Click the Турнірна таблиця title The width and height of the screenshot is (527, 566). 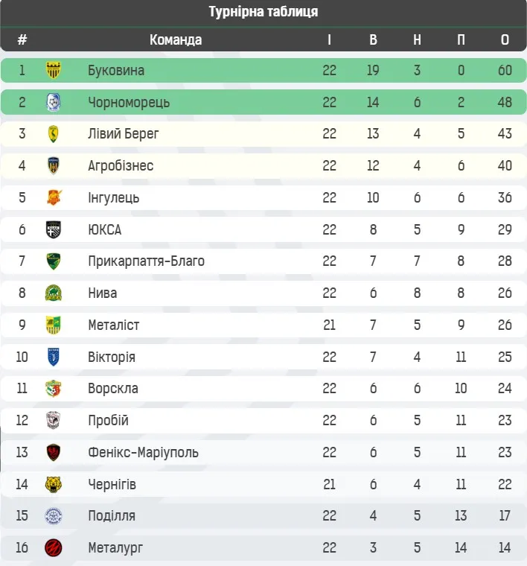(x=263, y=12)
